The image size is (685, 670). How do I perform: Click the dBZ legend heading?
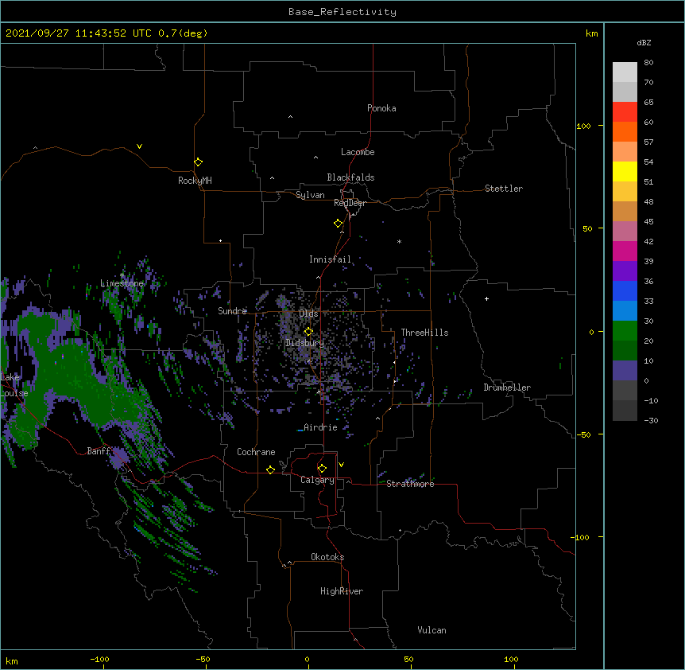click(644, 42)
